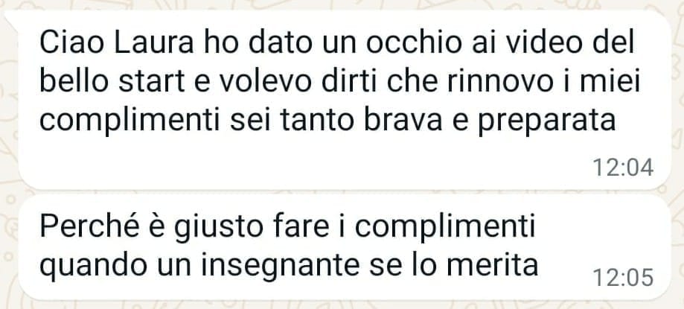Click the 12:05 timestamp
Screen dimensions: 684x309
click(x=623, y=278)
